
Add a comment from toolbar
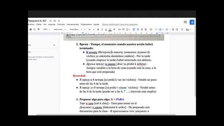tap(124, 29)
